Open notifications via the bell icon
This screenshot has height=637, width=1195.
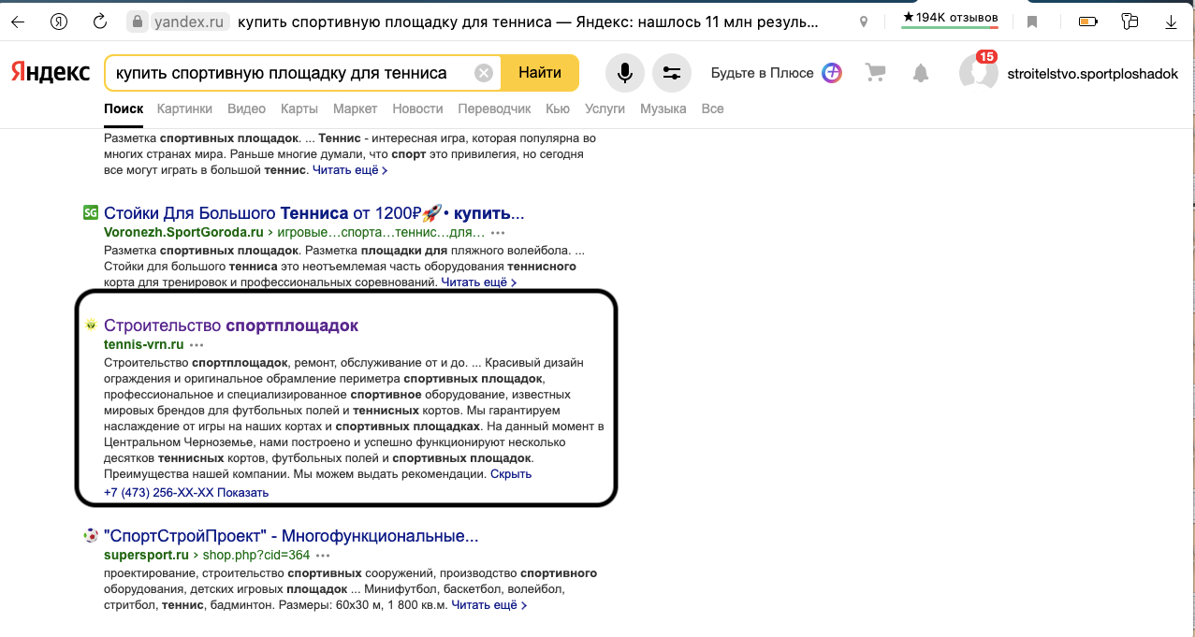pyautogui.click(x=920, y=72)
